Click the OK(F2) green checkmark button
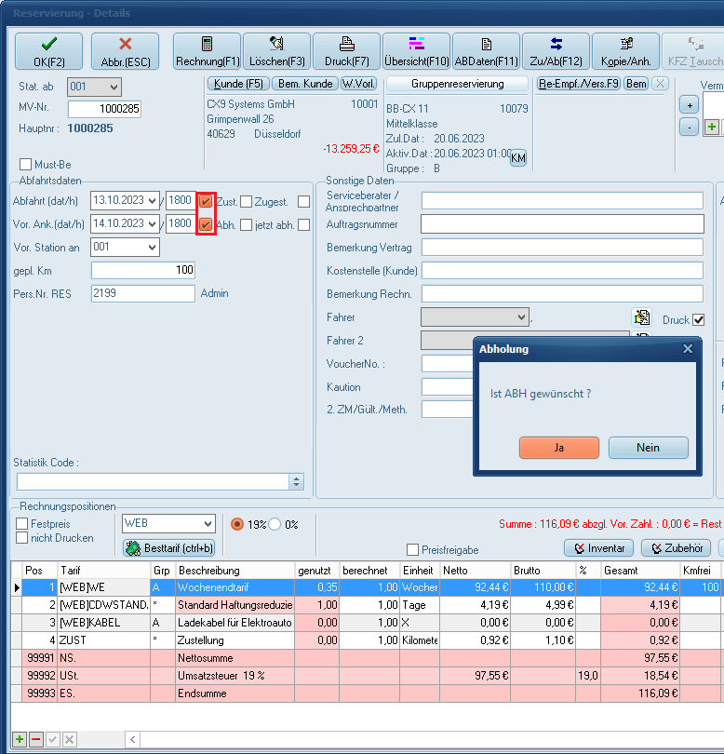 (x=48, y=51)
